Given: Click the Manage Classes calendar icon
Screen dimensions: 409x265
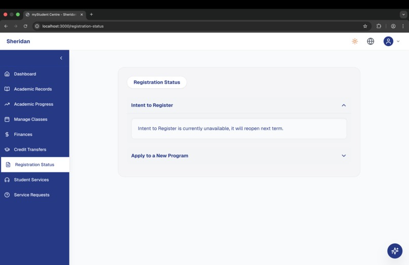Looking at the screenshot, I should pos(7,120).
